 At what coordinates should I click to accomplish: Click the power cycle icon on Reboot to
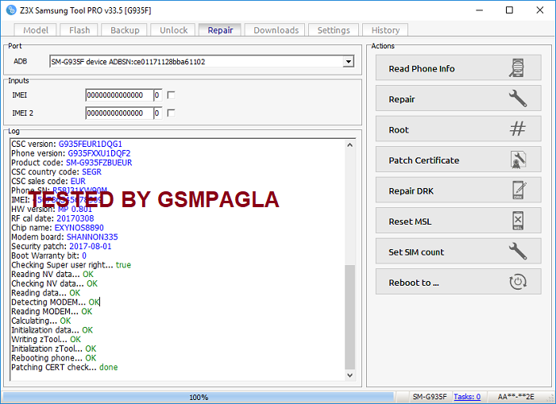[518, 282]
